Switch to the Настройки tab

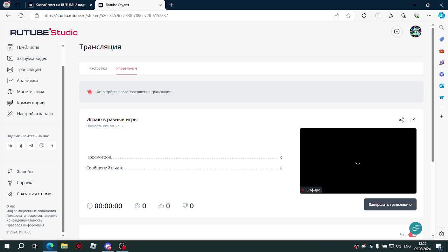pyautogui.click(x=98, y=68)
